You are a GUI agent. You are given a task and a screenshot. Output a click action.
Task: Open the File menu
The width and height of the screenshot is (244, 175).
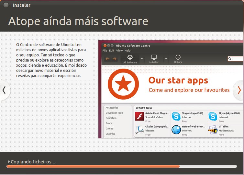[105, 51]
